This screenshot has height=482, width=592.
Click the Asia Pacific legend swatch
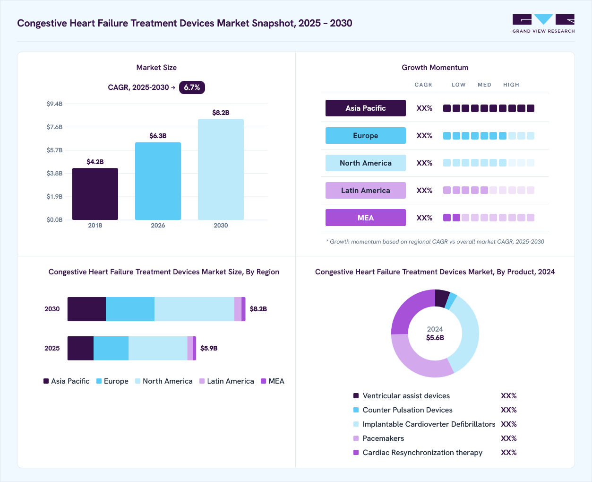[46, 381]
